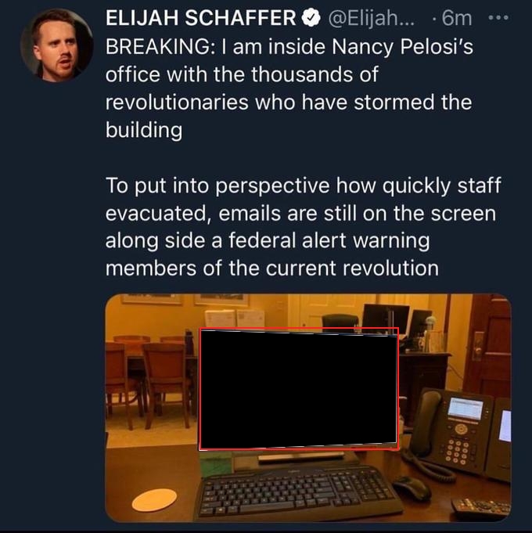Click the round orange coaster on desk
This screenshot has height=533, width=532.
tap(154, 499)
